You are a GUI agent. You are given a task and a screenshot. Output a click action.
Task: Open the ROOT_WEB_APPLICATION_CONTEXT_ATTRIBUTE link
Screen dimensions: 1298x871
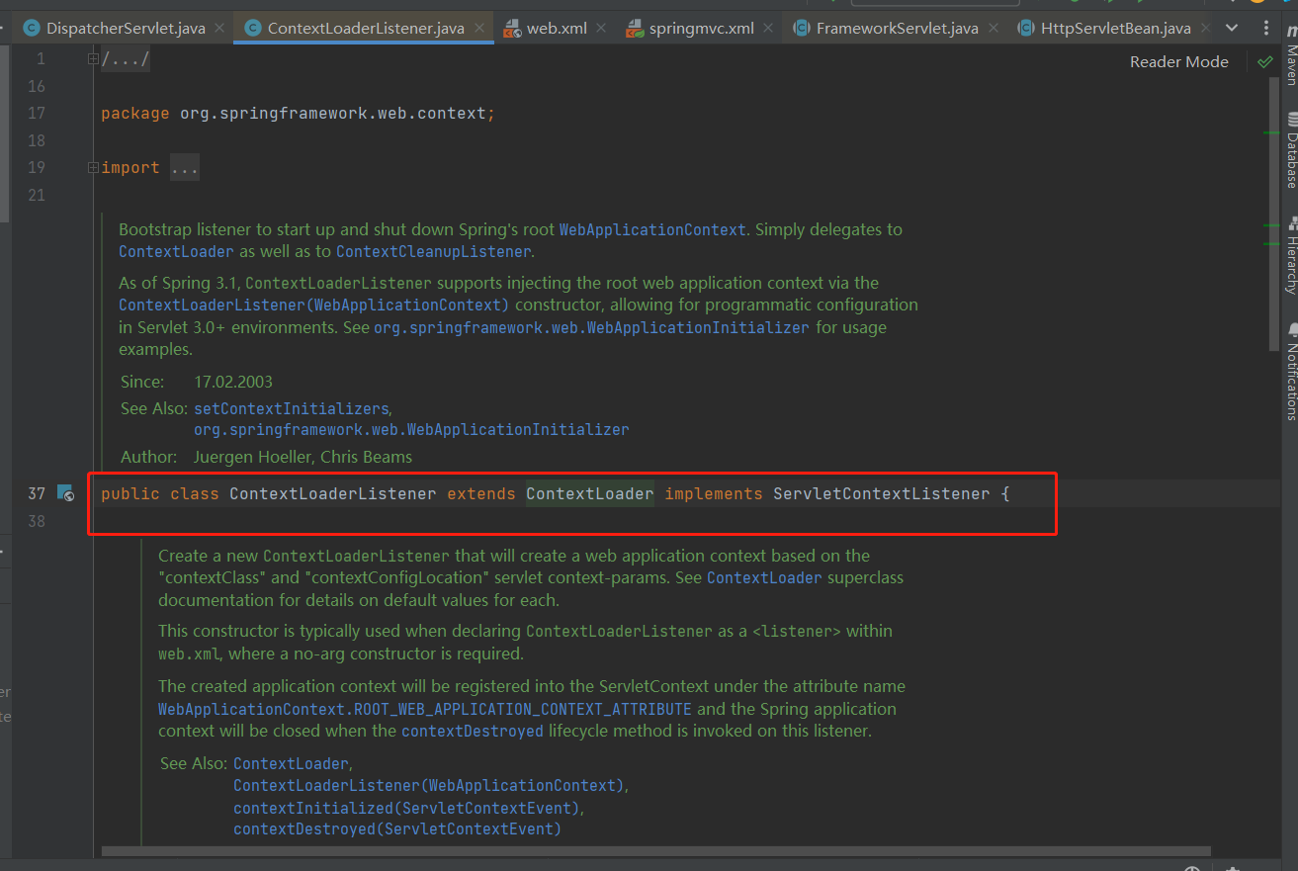pos(425,709)
